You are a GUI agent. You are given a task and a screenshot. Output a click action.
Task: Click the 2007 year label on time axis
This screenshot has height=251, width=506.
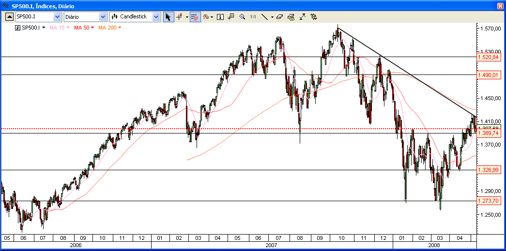tap(271, 245)
